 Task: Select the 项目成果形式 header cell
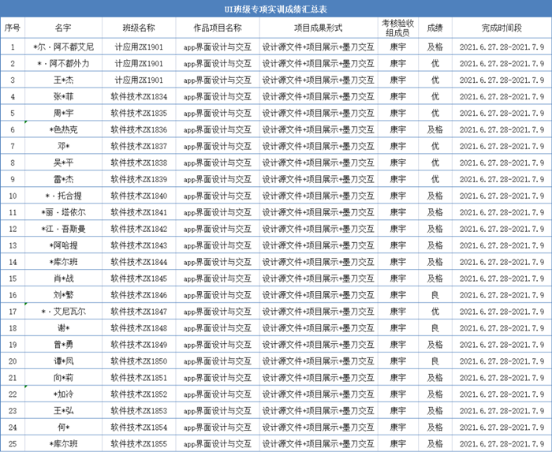(319, 28)
